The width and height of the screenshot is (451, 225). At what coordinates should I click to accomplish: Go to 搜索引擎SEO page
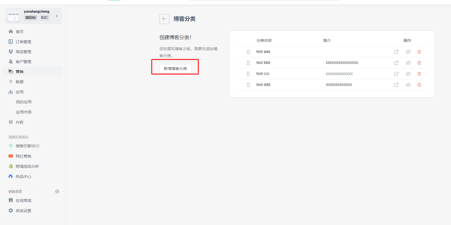pos(27,146)
